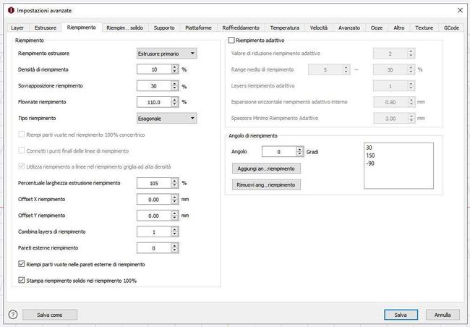The width and height of the screenshot is (470, 327).
Task: Toggle Riempi parti vuote nelle pareti esterne
Action: pyautogui.click(x=21, y=265)
